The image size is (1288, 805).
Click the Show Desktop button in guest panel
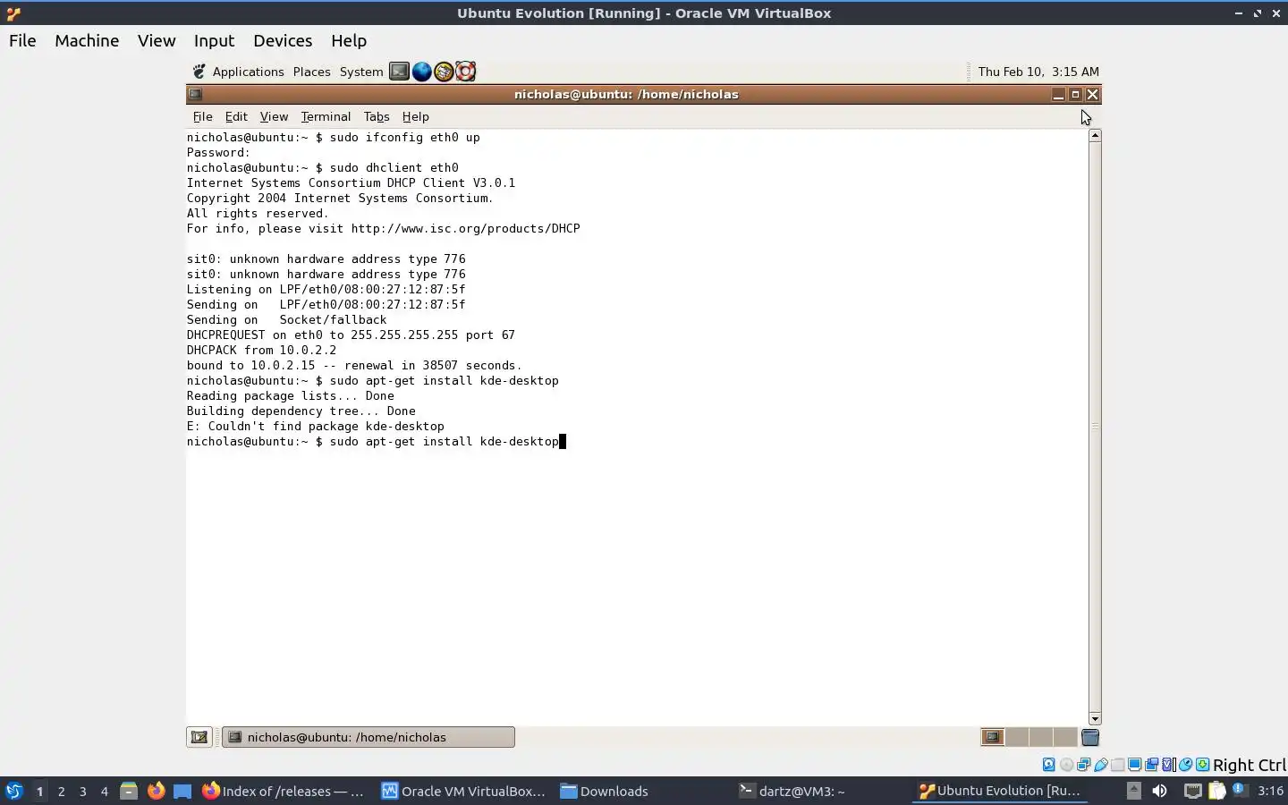click(199, 737)
